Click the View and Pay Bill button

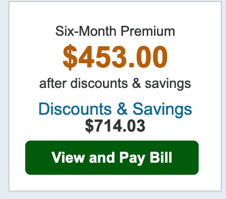tap(112, 157)
